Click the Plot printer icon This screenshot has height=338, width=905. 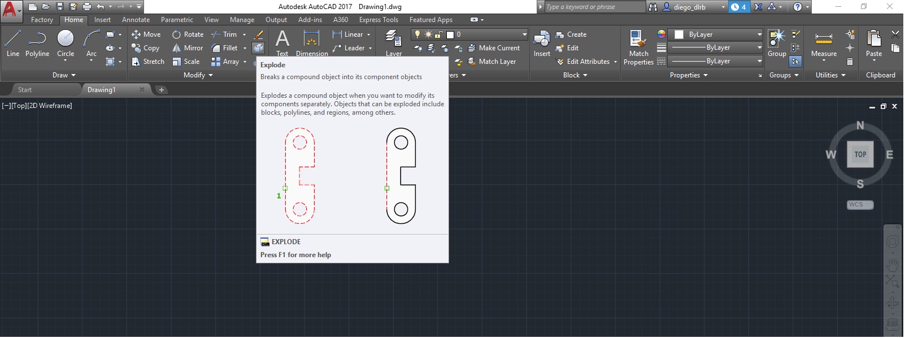coord(86,7)
